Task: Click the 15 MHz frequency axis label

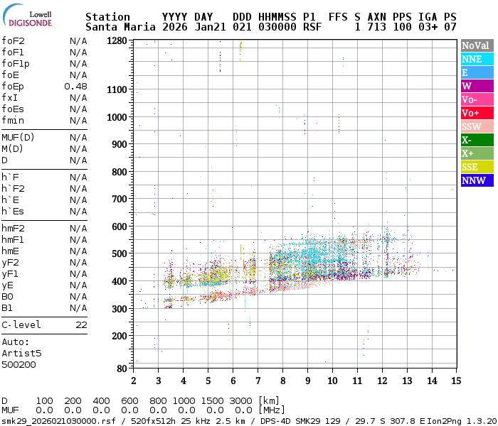Action: pyautogui.click(x=455, y=381)
